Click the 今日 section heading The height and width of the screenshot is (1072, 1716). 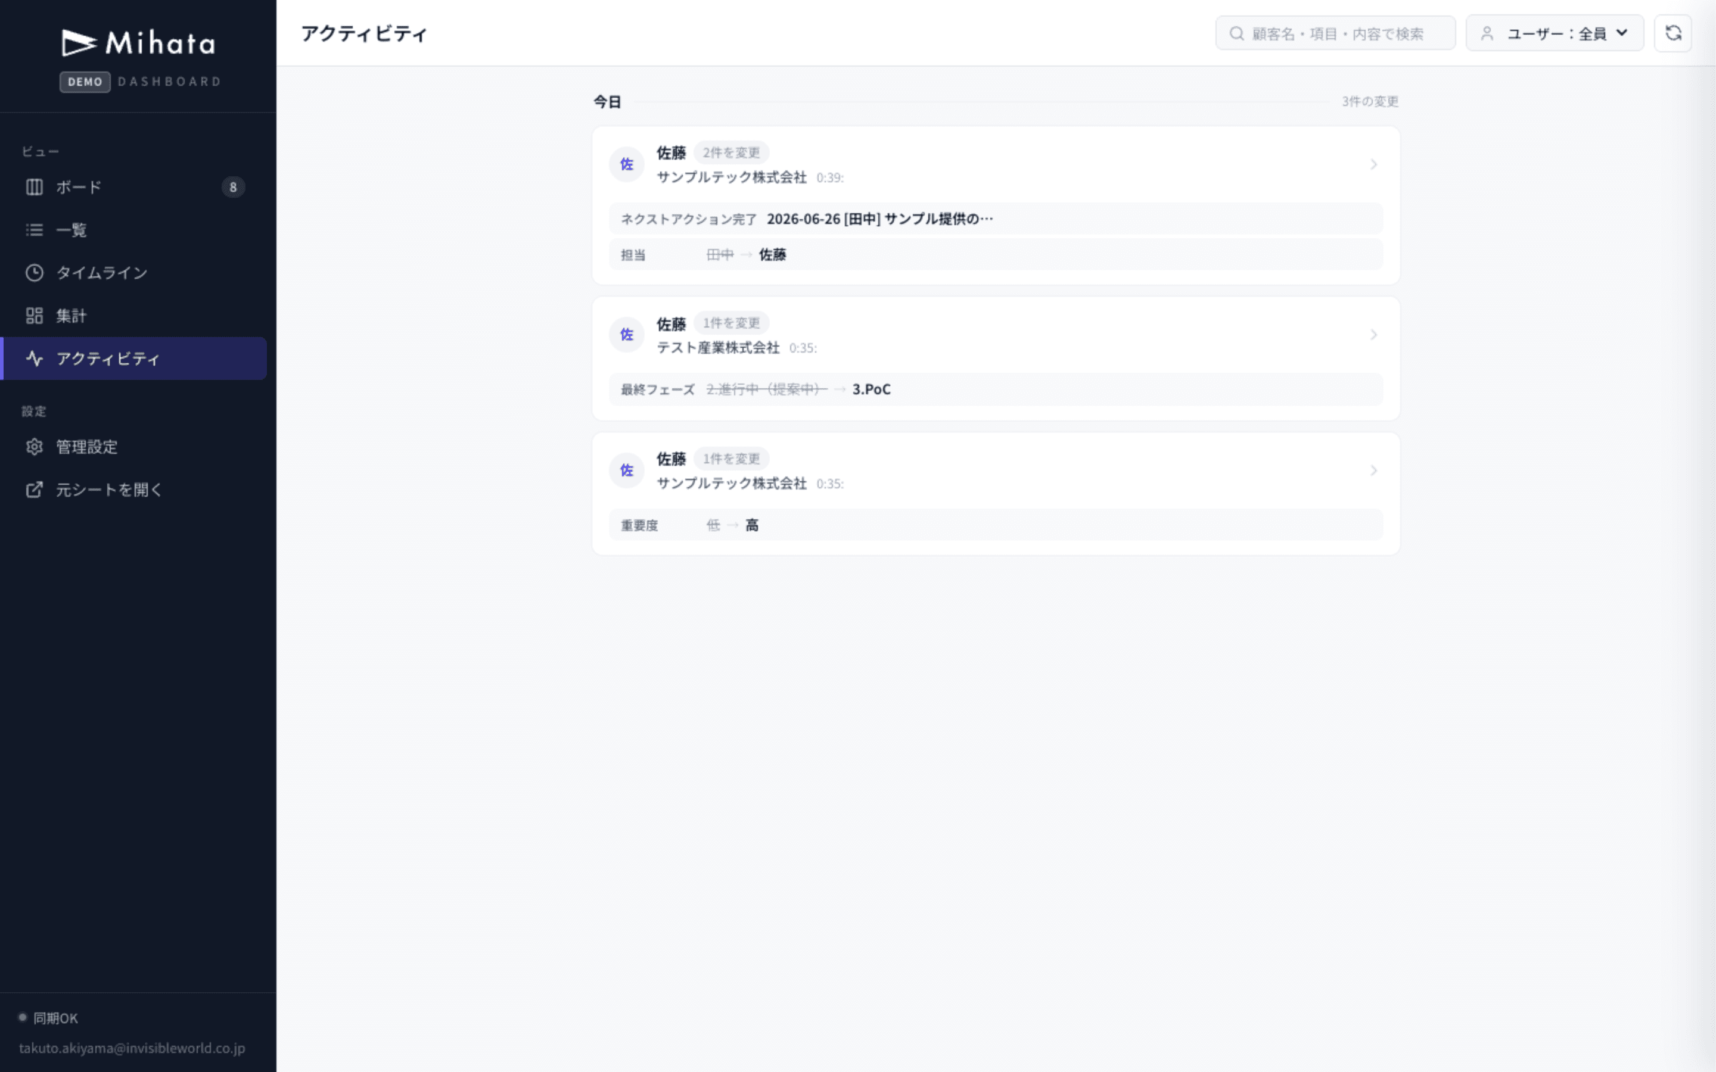(607, 102)
